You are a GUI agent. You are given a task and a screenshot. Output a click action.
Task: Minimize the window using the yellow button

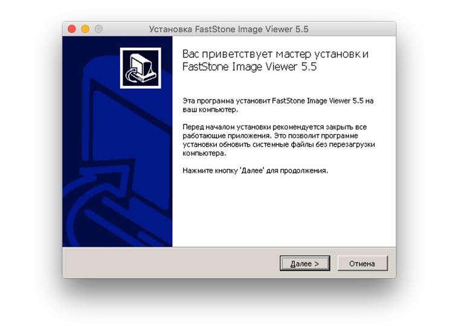pyautogui.click(x=85, y=29)
